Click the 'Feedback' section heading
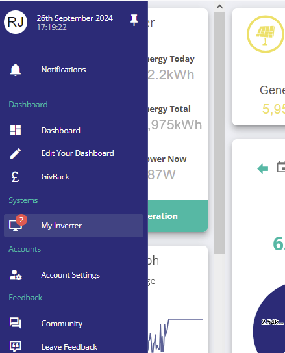 [x=25, y=298]
